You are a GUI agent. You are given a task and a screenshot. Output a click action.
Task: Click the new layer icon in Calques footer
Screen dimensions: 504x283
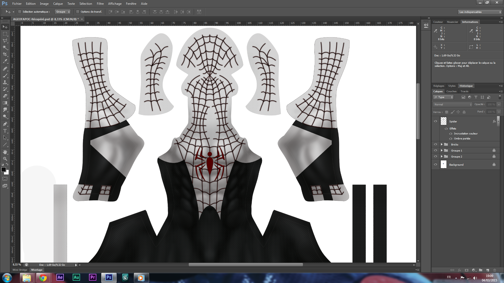[487, 270]
